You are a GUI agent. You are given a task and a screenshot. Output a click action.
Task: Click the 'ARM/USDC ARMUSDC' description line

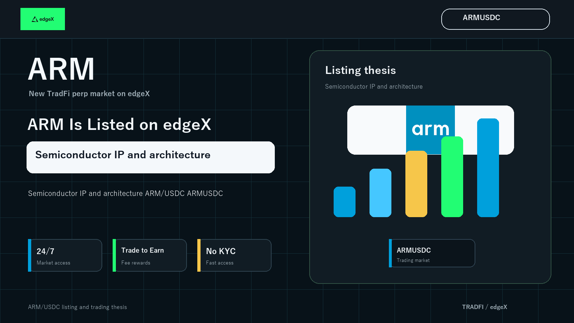click(126, 193)
